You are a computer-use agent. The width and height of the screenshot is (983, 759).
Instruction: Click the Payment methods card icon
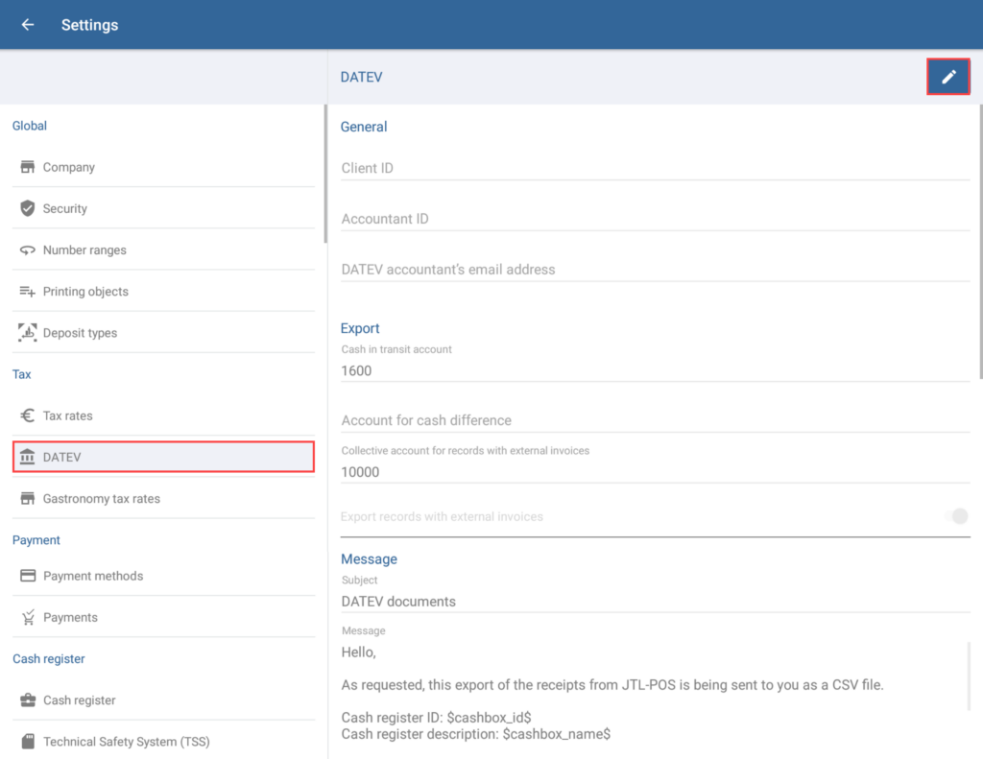point(28,576)
